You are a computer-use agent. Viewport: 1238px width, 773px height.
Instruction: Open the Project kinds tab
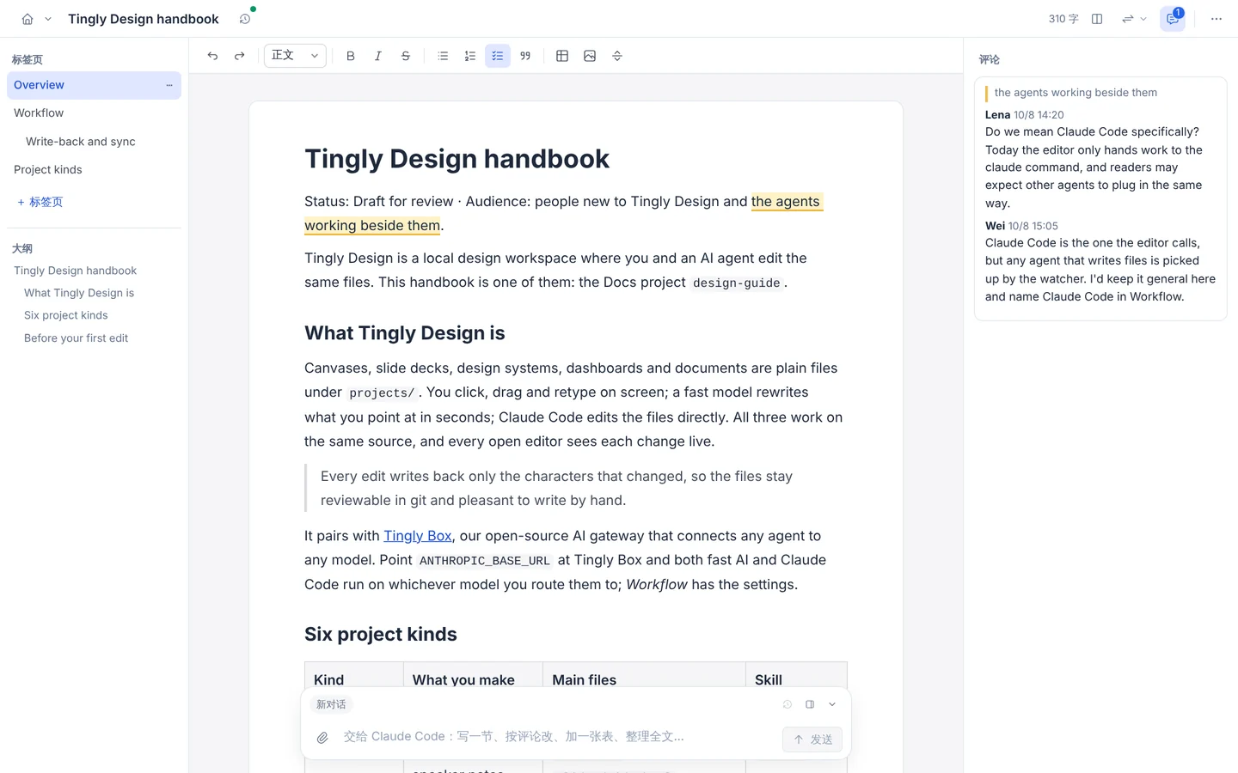click(94, 170)
